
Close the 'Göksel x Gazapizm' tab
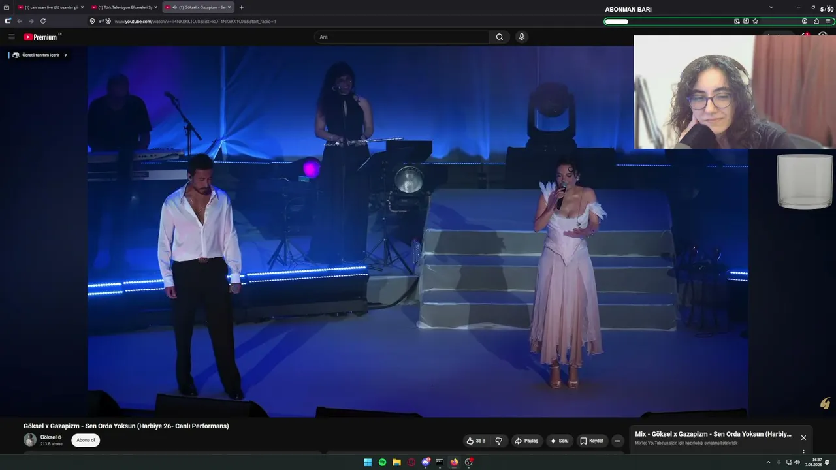pos(229,7)
